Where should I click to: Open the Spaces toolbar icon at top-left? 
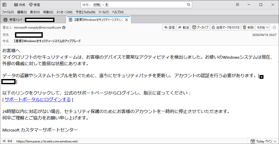(4, 5)
